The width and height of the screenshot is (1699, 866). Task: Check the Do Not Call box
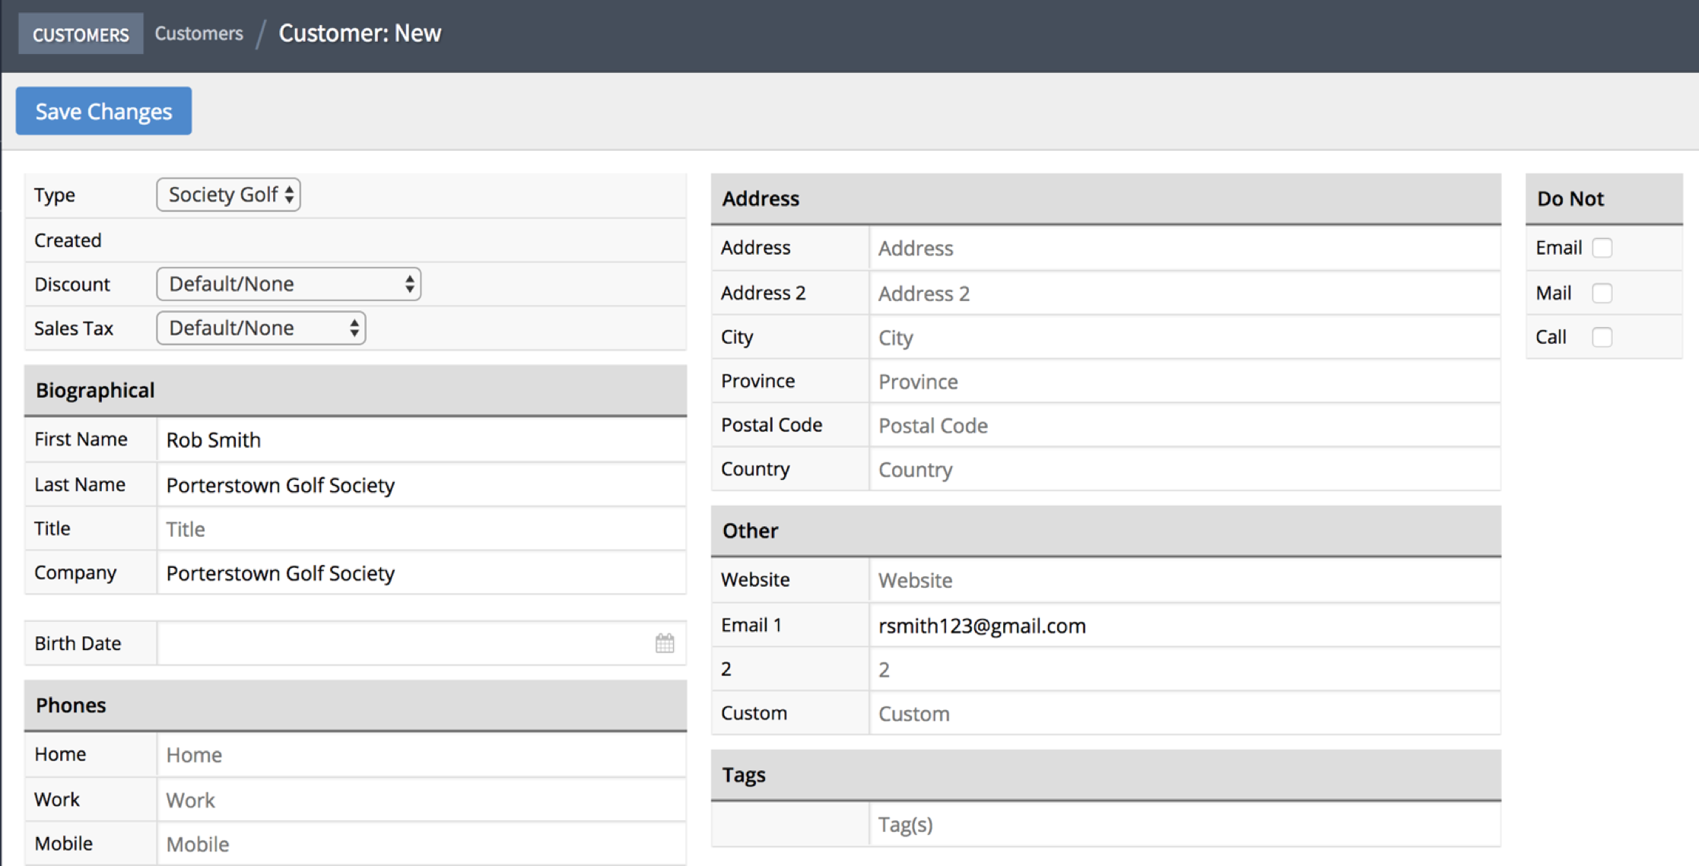[1602, 337]
